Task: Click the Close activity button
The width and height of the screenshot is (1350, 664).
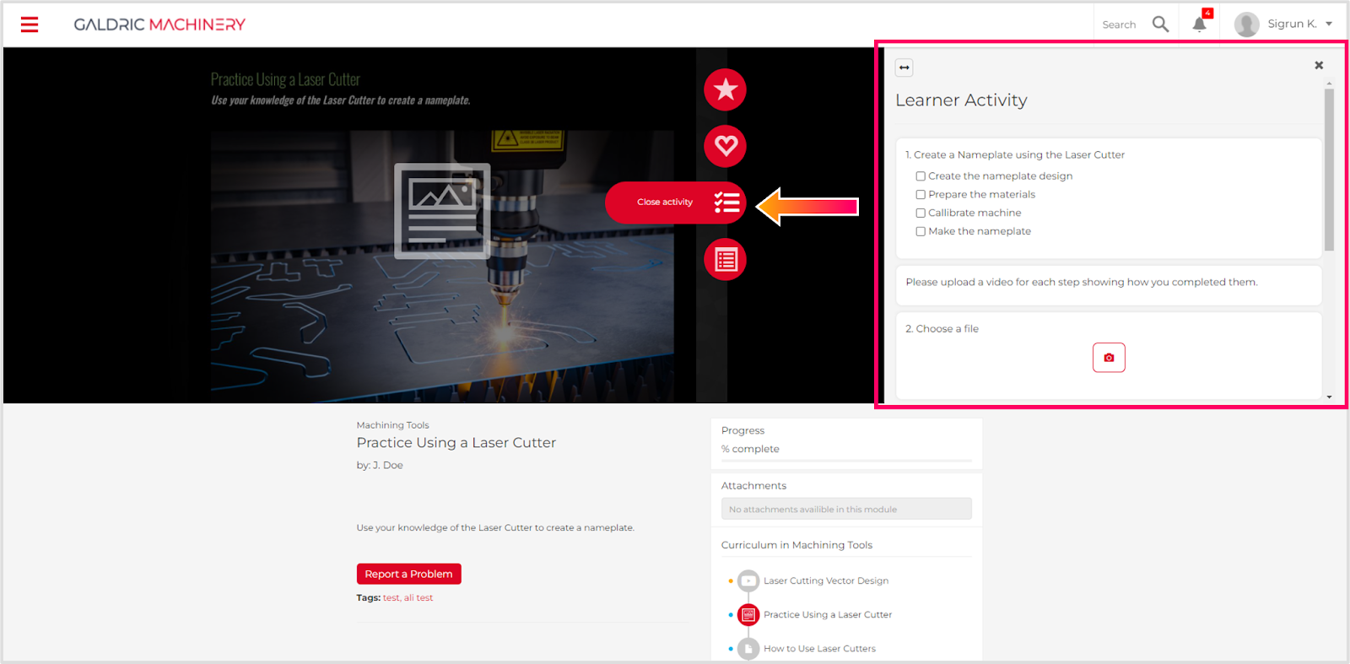Action: [676, 202]
